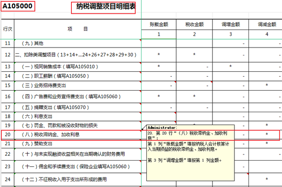
Task: Click row number 21 cell
Action: [x=7, y=144]
